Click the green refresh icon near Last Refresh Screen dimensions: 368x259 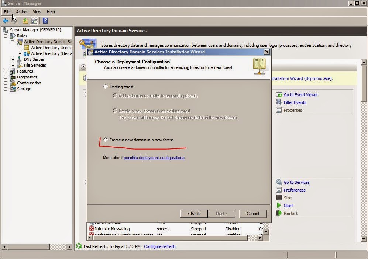[79, 246]
